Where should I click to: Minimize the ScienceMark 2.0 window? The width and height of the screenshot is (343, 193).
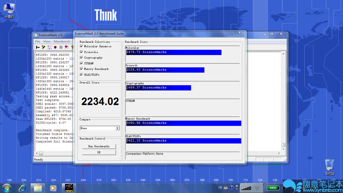(x=265, y=34)
